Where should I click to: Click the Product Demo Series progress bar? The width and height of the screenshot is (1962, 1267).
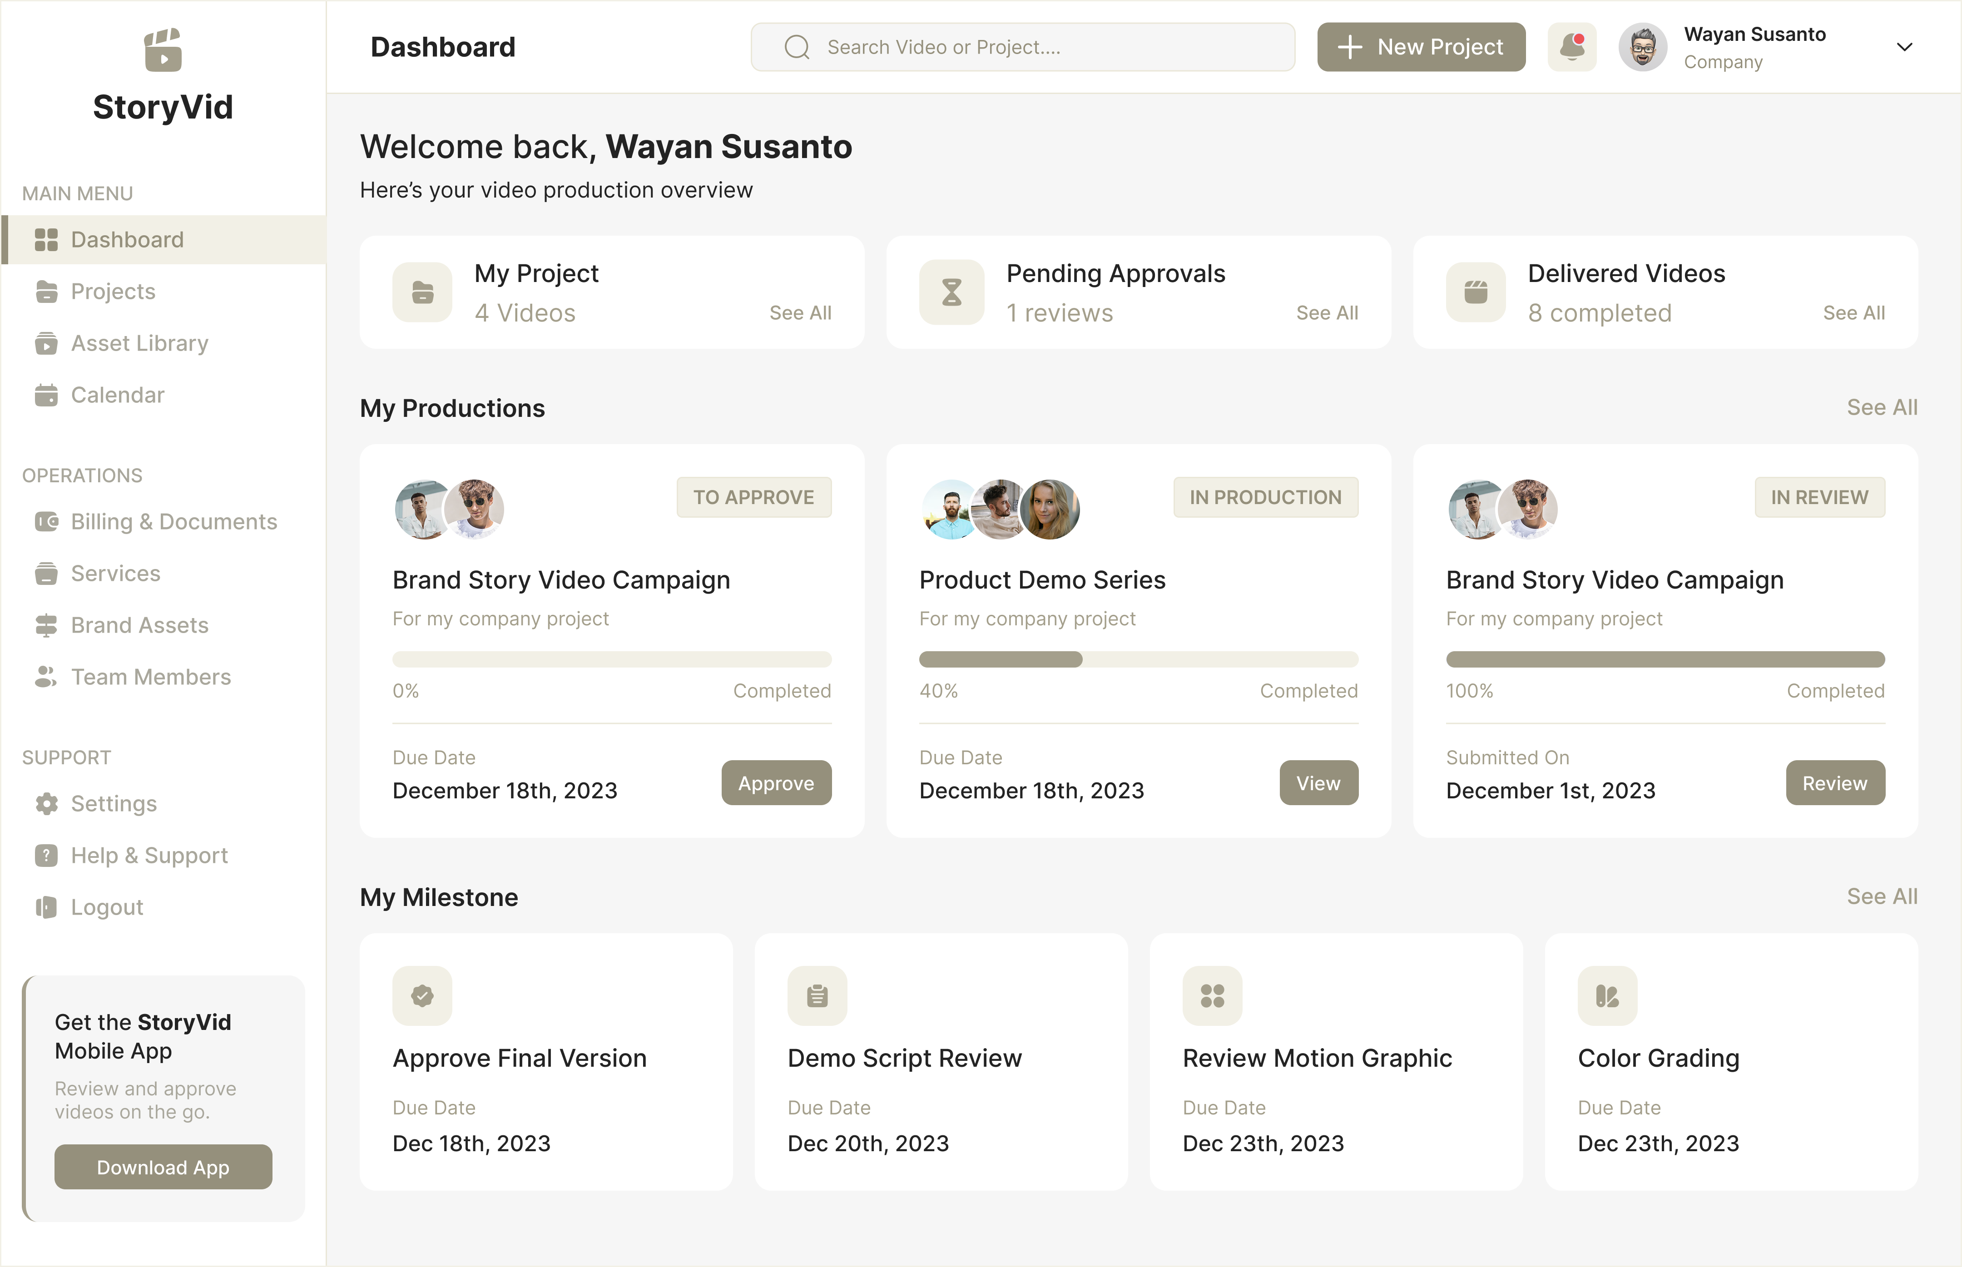pos(1138,659)
